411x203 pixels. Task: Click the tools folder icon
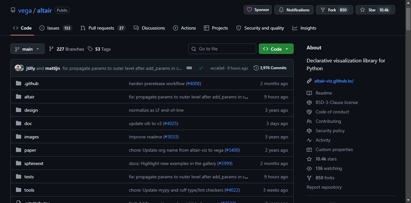(x=19, y=190)
